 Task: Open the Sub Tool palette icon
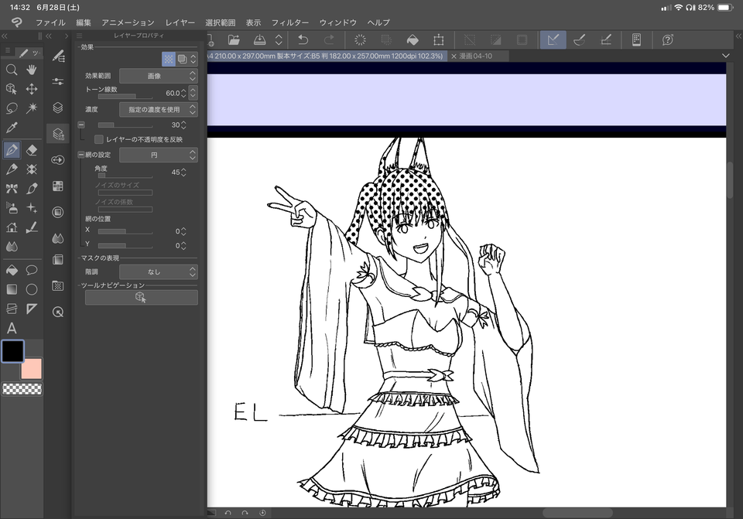pos(58,56)
